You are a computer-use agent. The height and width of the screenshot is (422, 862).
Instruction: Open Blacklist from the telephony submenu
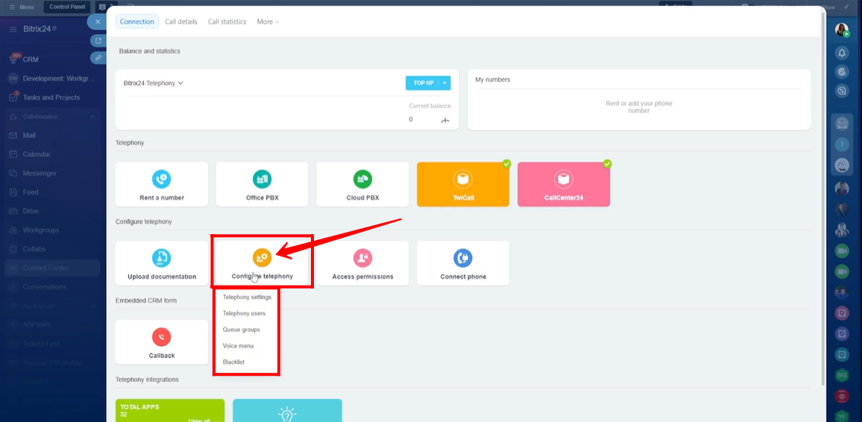233,362
